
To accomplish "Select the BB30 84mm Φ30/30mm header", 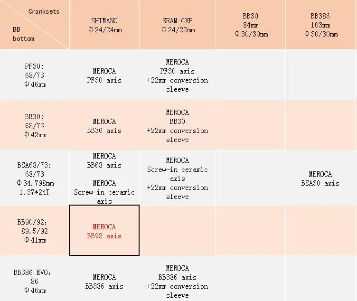I will click(251, 25).
